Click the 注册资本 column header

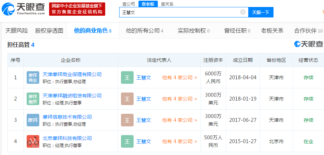click(x=213, y=60)
